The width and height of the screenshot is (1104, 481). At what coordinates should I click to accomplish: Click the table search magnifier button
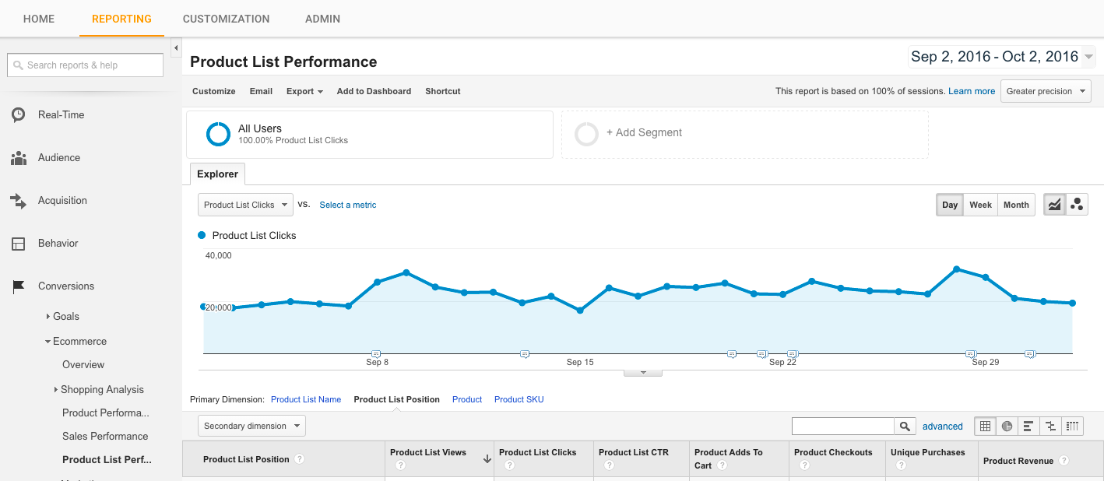[905, 426]
